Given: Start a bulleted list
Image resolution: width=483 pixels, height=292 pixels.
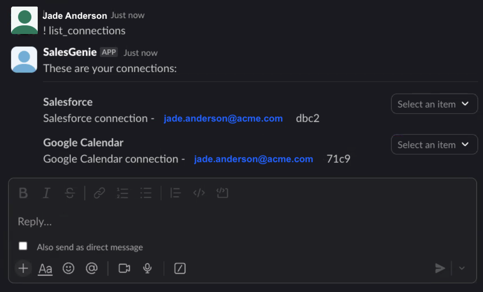Looking at the screenshot, I should [x=146, y=193].
